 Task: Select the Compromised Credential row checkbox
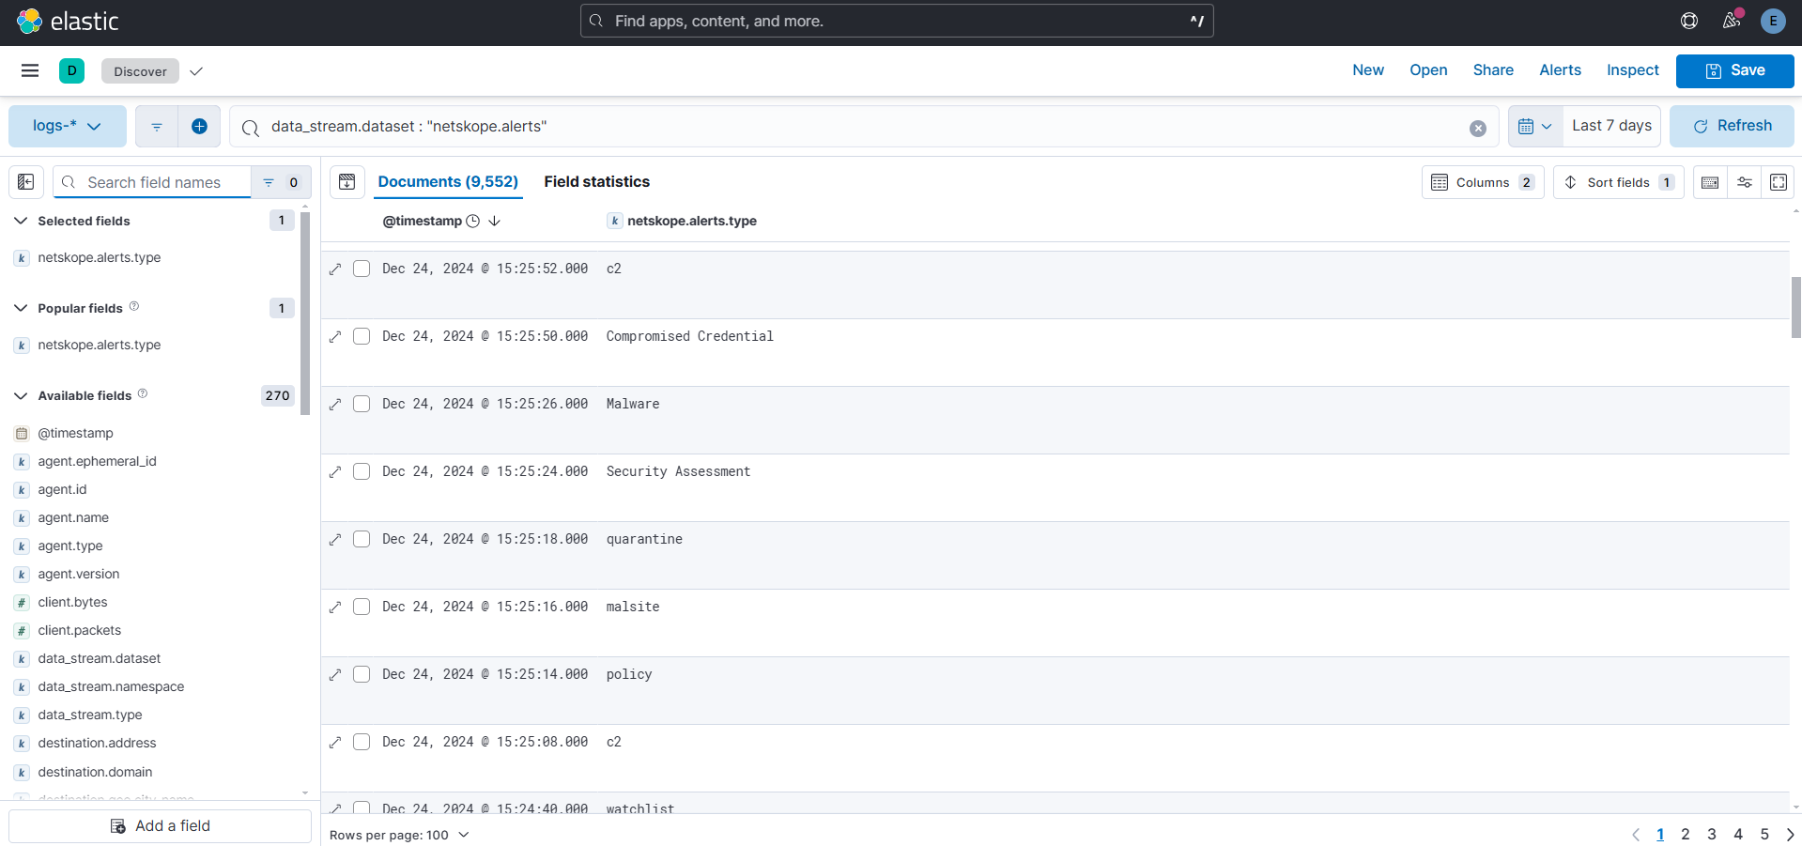tap(362, 336)
